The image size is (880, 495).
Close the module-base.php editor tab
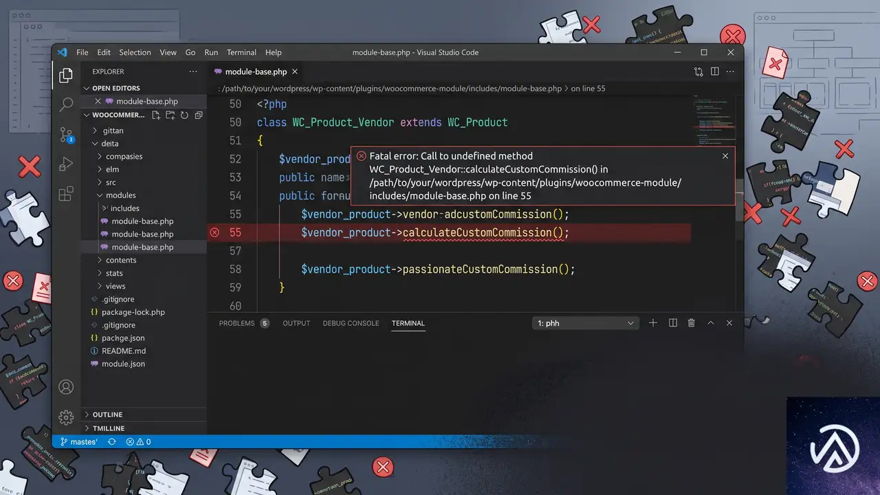(x=295, y=71)
